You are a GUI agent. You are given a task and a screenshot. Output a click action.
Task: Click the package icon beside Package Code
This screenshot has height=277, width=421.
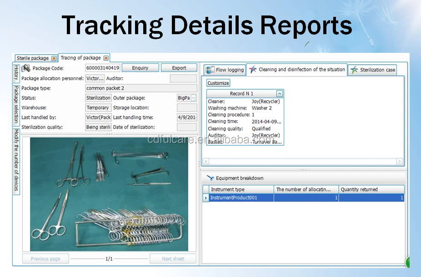click(26, 68)
